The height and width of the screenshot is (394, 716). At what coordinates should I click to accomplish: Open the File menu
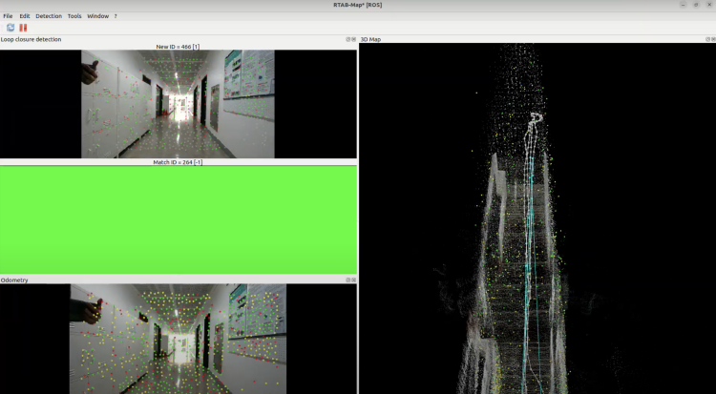[8, 16]
